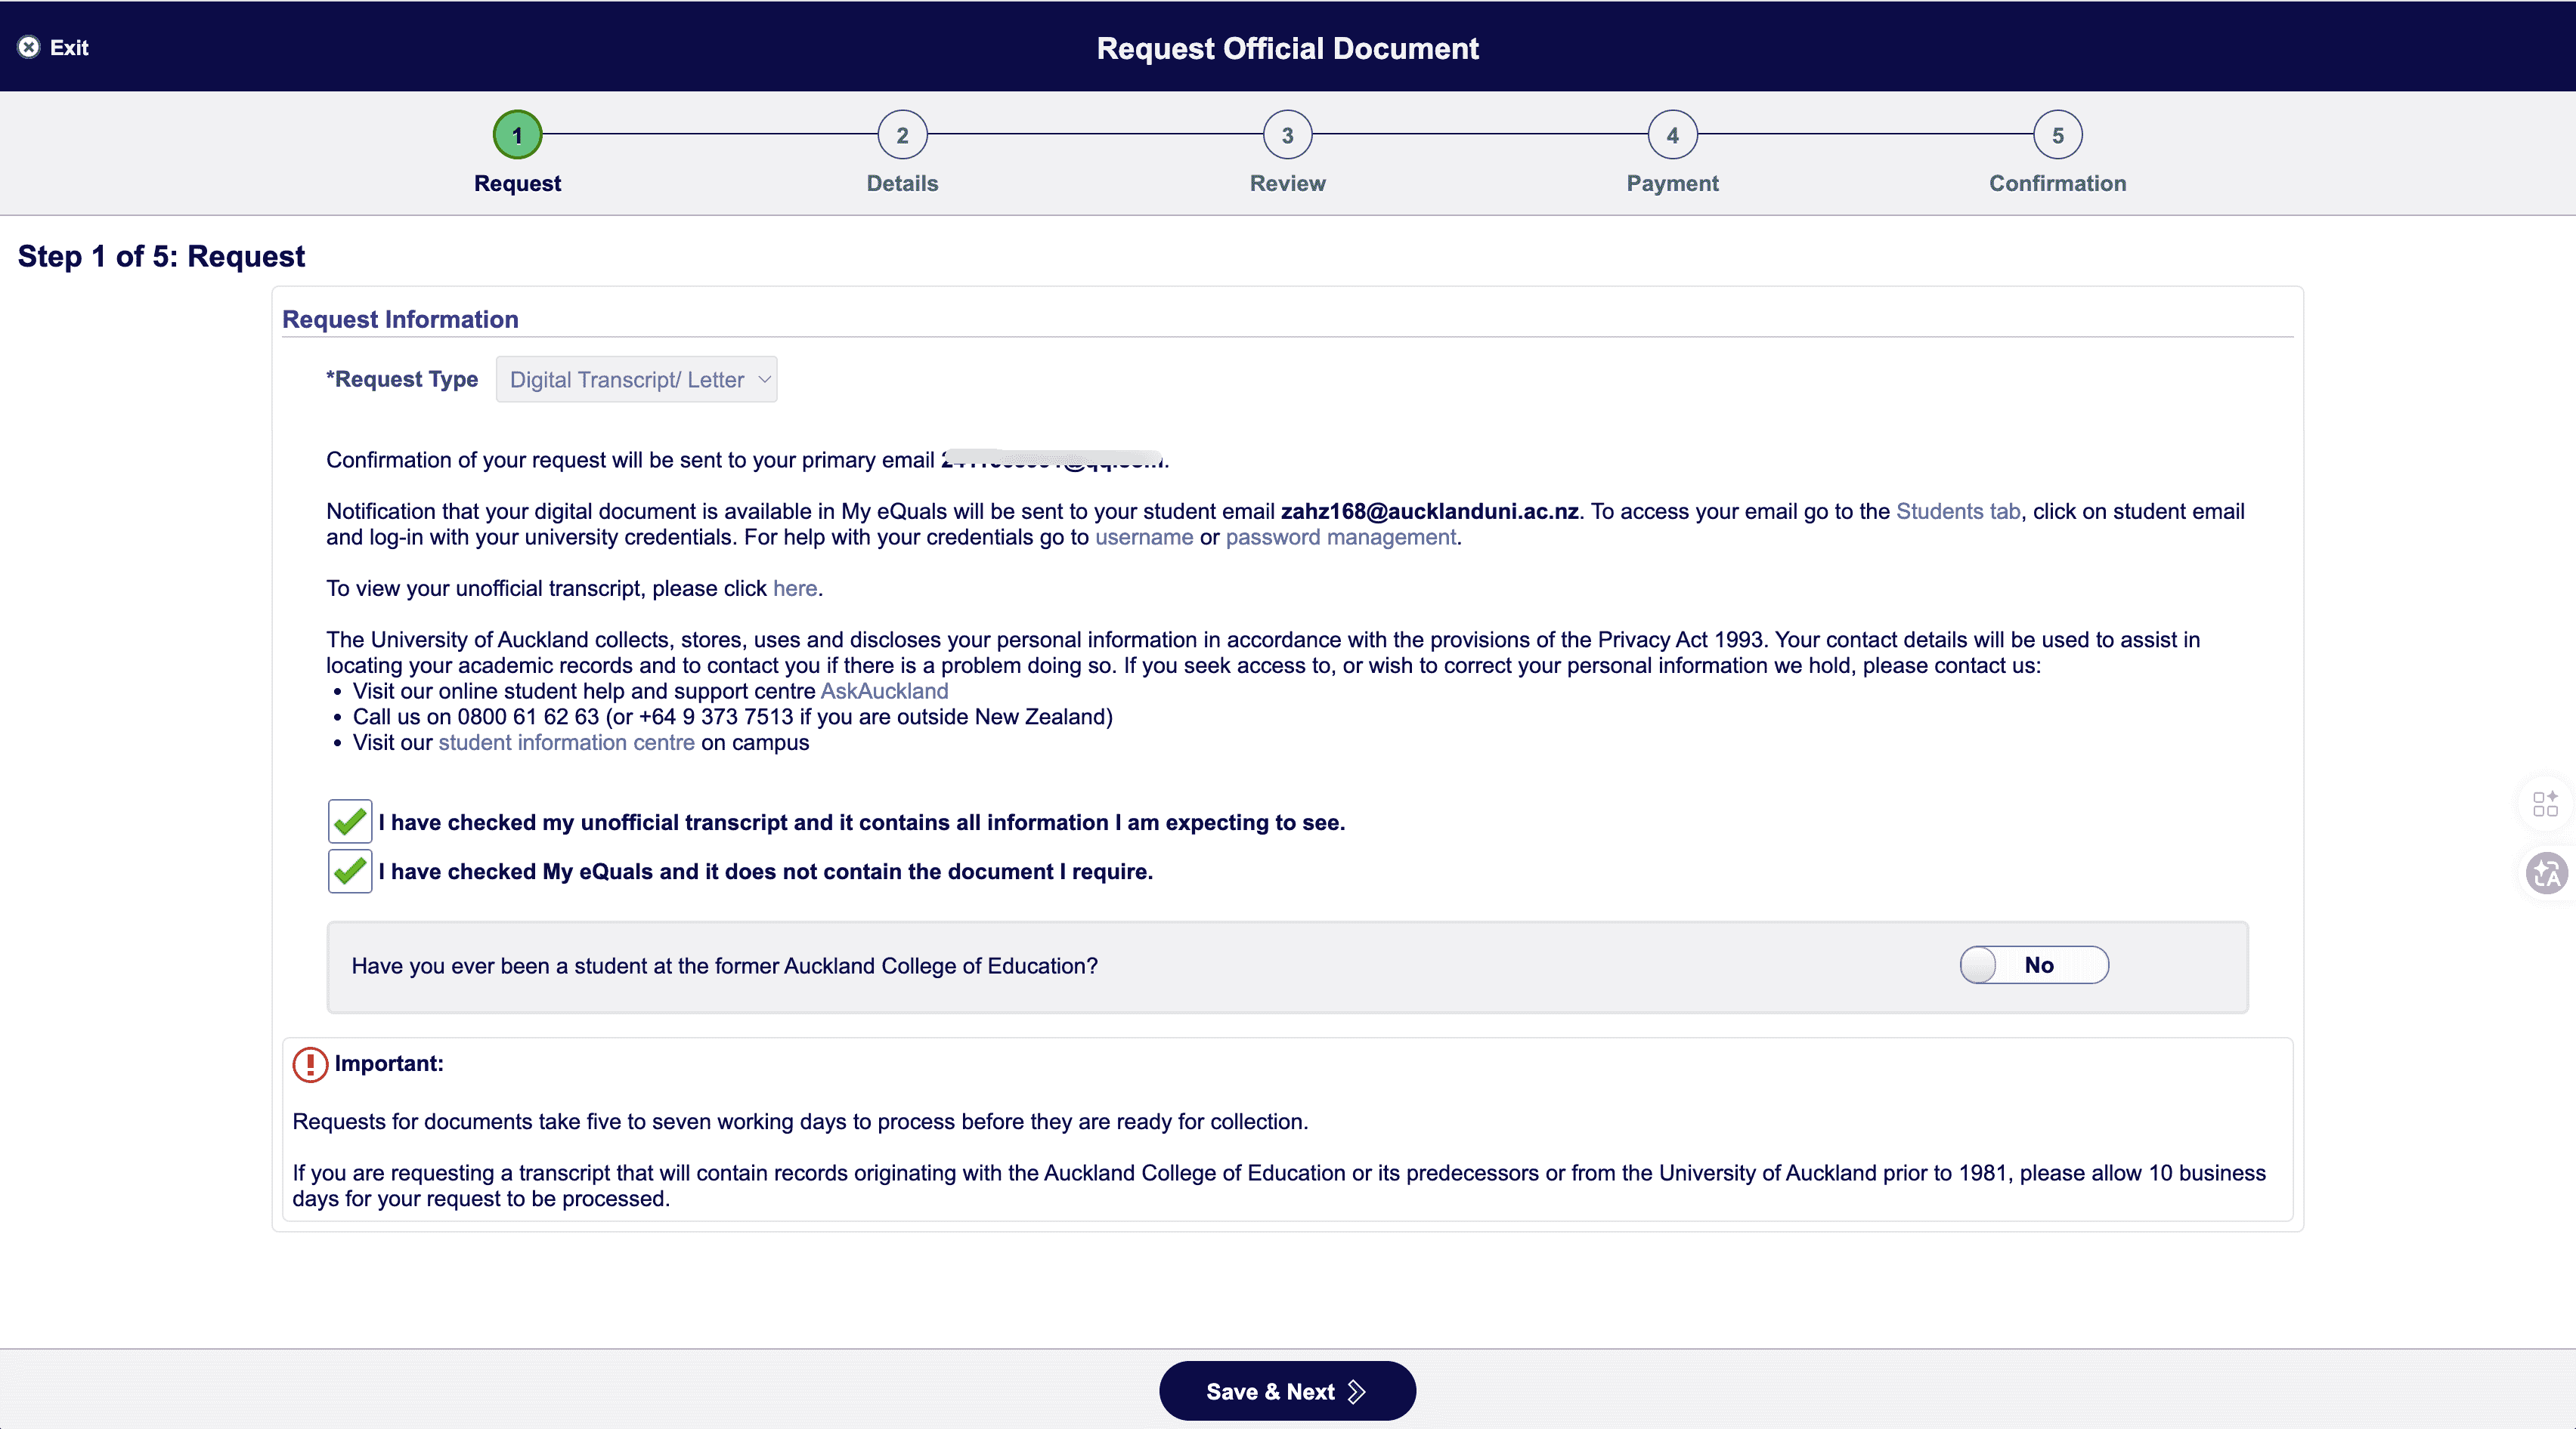2576x1429 pixels.
Task: Click step 2 Details circle
Action: point(902,135)
